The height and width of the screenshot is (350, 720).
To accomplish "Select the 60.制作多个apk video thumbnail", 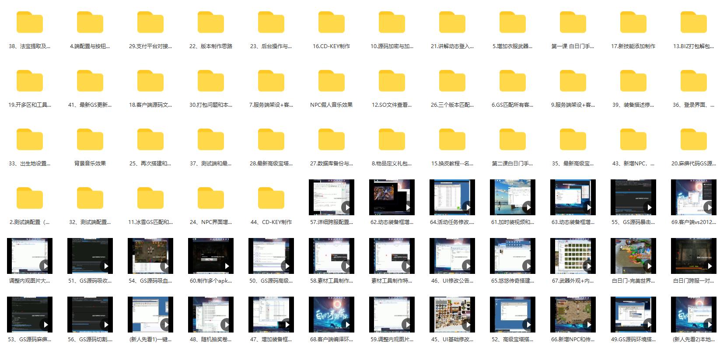I will [x=210, y=256].
